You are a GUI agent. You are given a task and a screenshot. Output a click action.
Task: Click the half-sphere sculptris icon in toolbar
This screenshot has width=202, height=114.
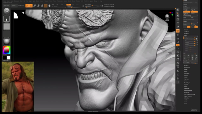[x=50, y=6]
